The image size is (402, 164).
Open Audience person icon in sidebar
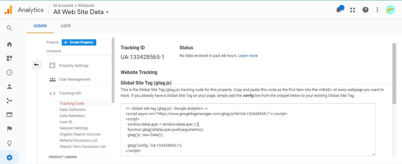pos(9,87)
